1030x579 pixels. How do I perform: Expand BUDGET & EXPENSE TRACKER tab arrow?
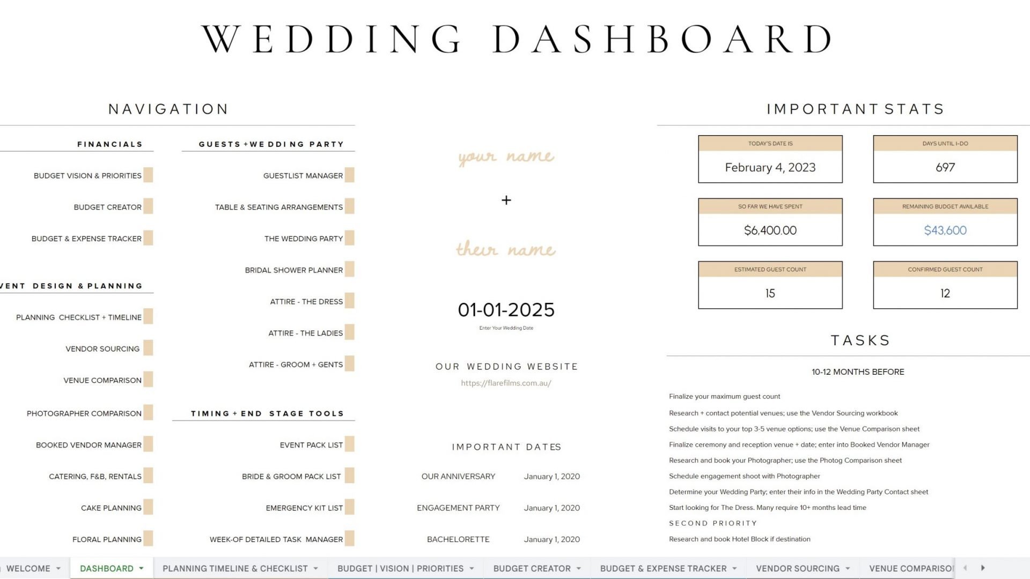[x=734, y=568]
